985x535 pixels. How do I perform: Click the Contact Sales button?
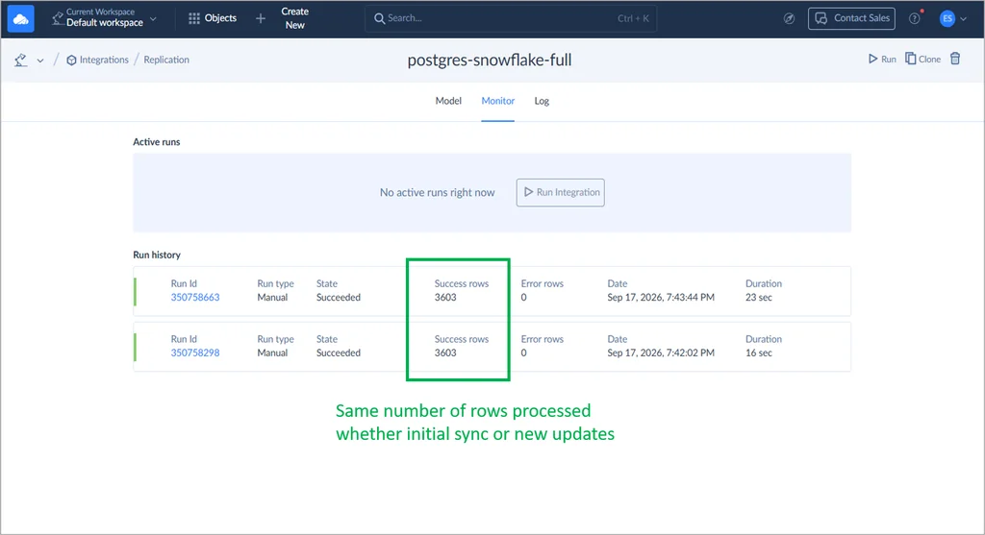pyautogui.click(x=851, y=18)
